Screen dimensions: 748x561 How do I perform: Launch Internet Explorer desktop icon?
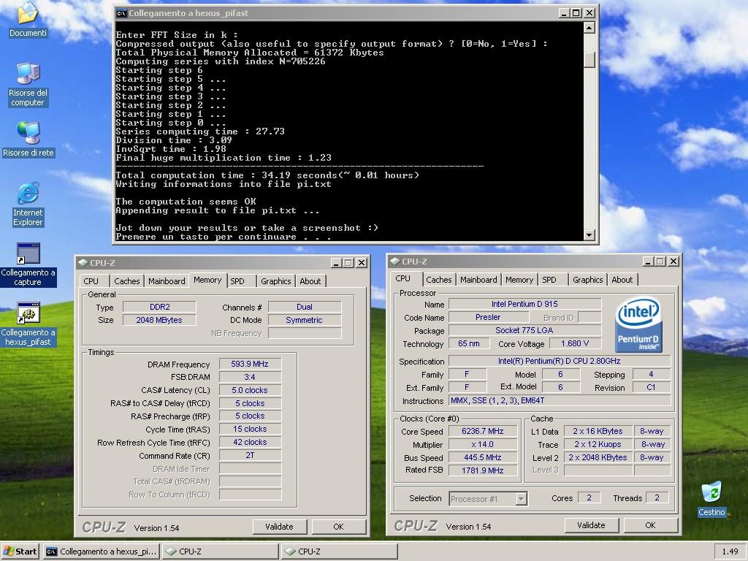28,193
